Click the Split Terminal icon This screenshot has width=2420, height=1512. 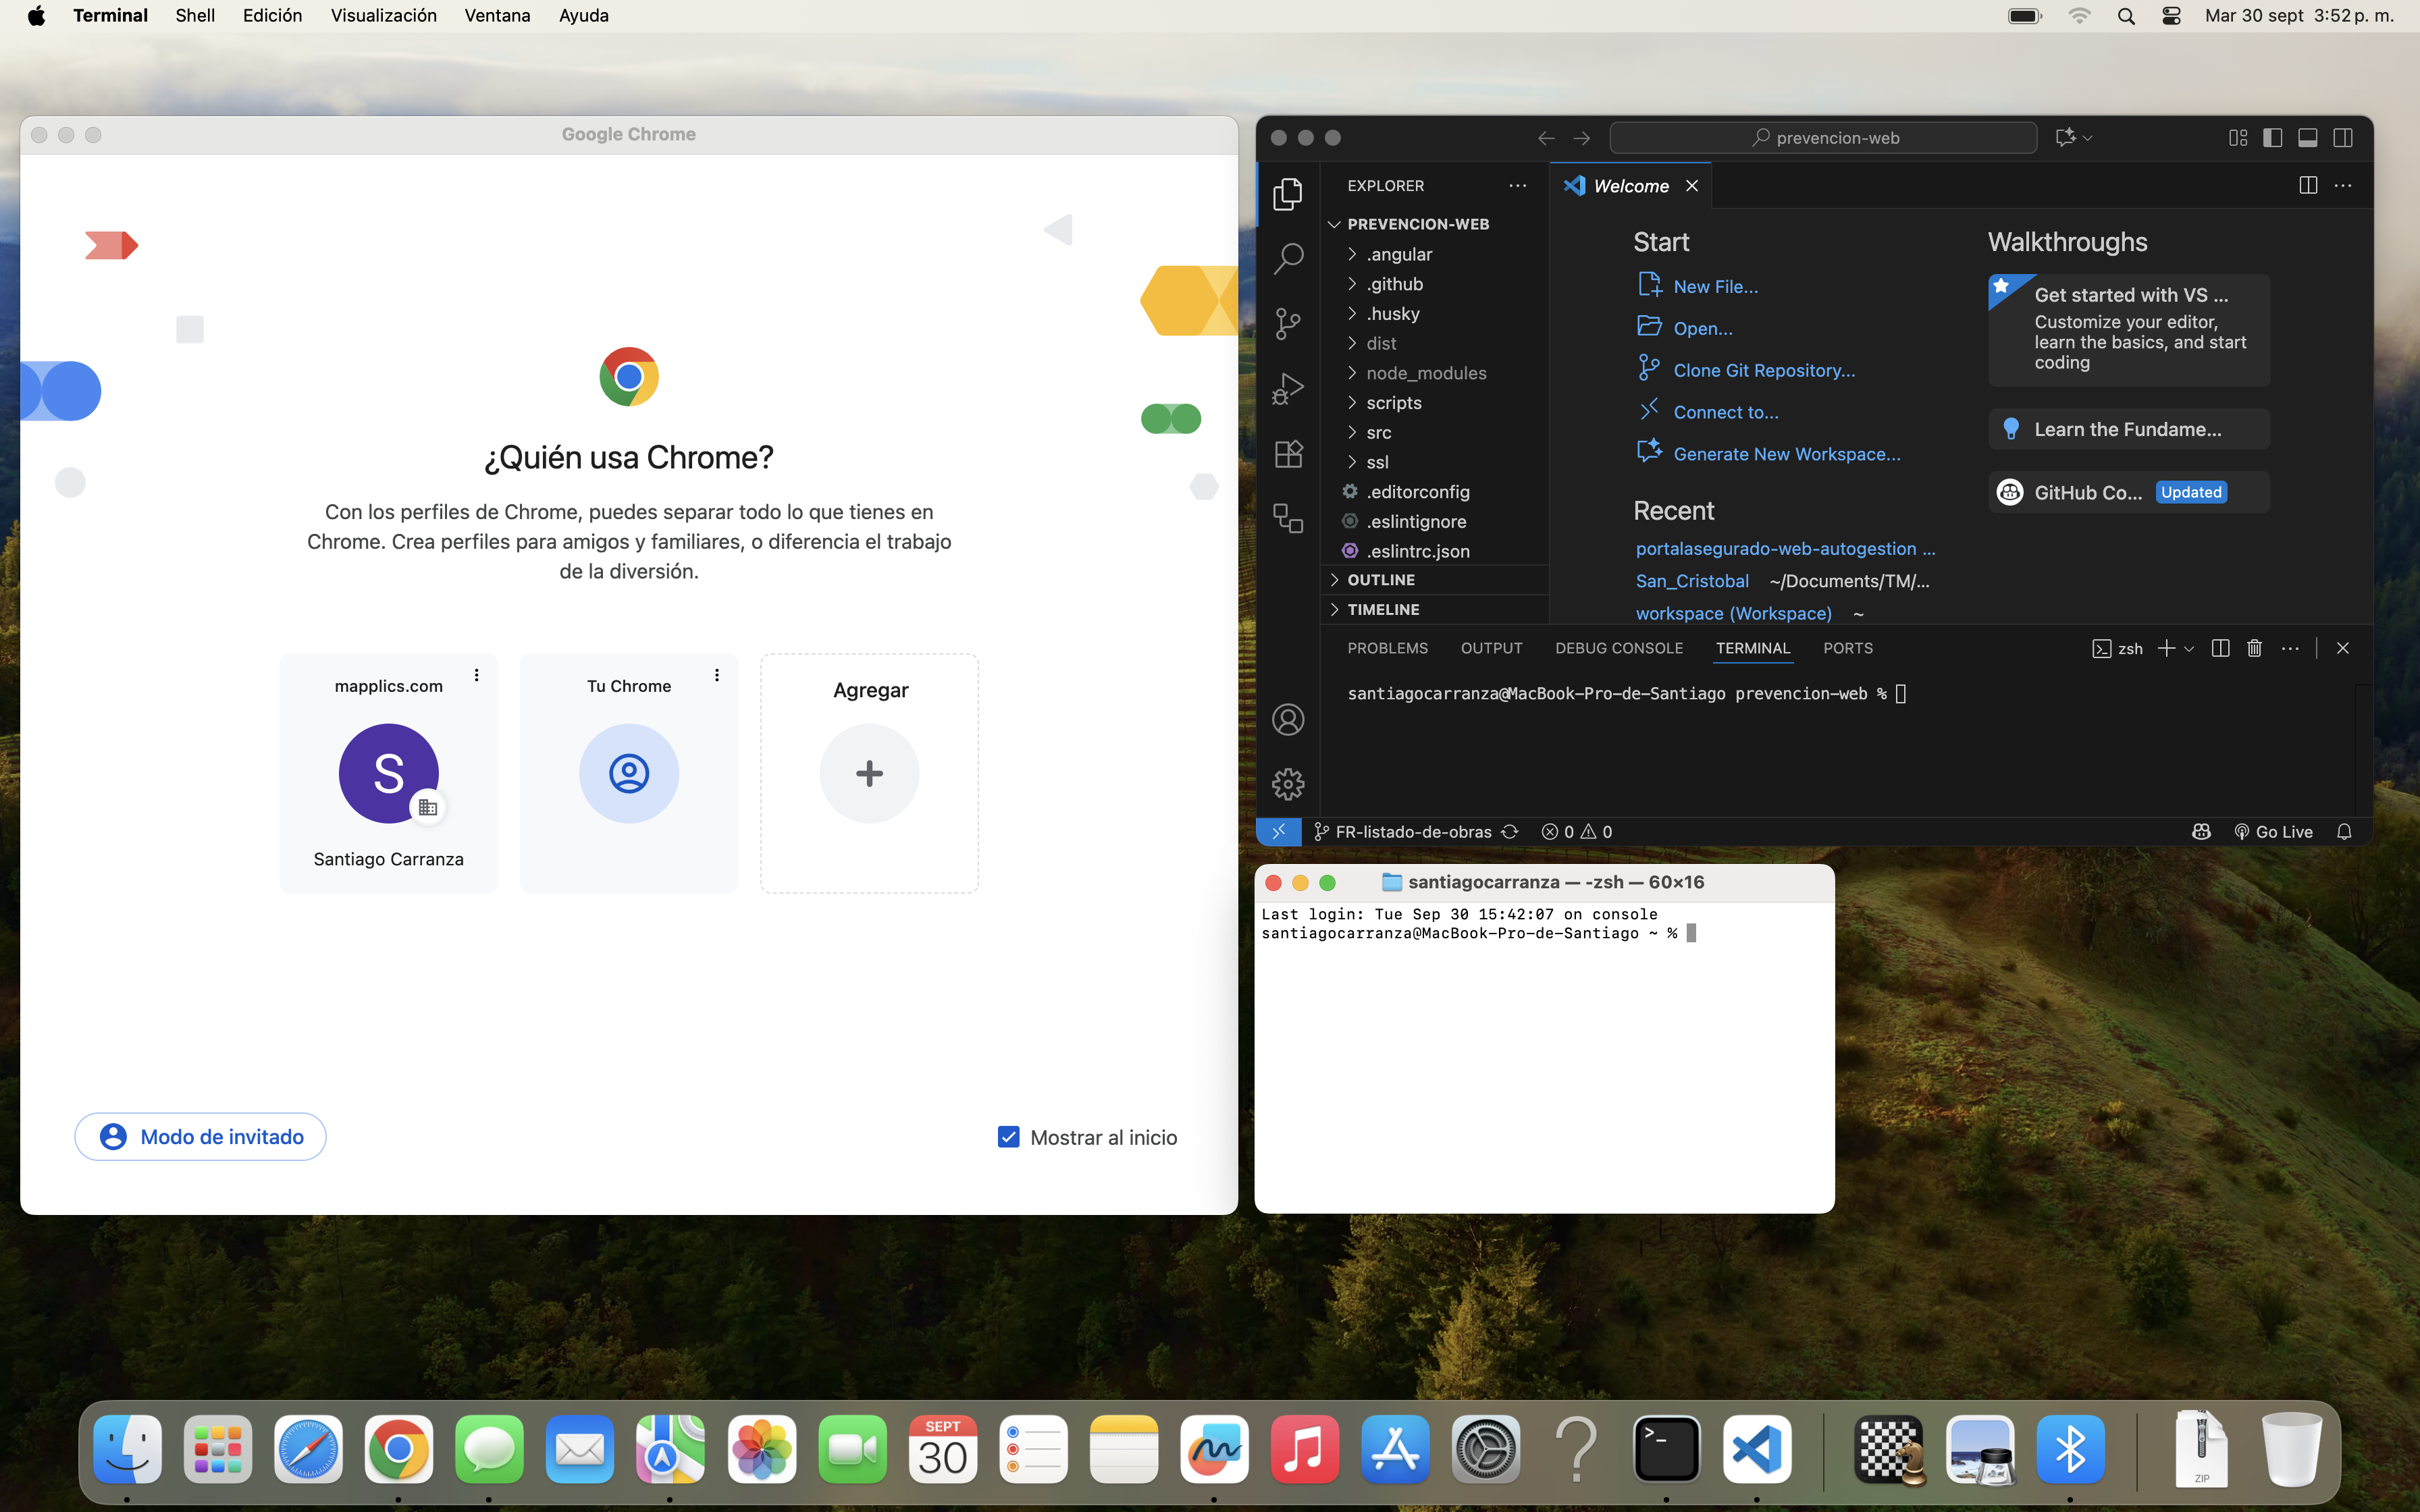click(x=2220, y=648)
